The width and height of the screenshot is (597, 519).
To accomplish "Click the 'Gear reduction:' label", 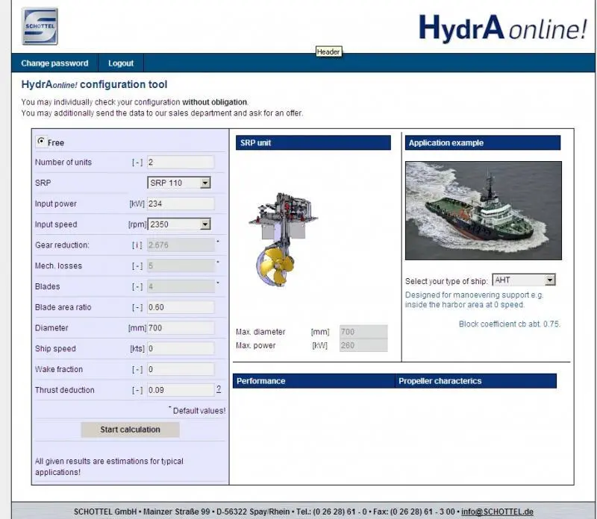I will pyautogui.click(x=62, y=245).
